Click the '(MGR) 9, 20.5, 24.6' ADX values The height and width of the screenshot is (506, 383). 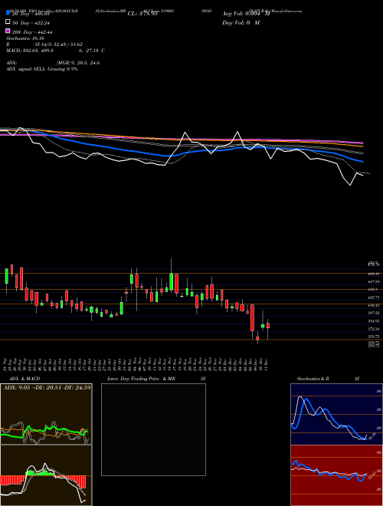[78, 63]
